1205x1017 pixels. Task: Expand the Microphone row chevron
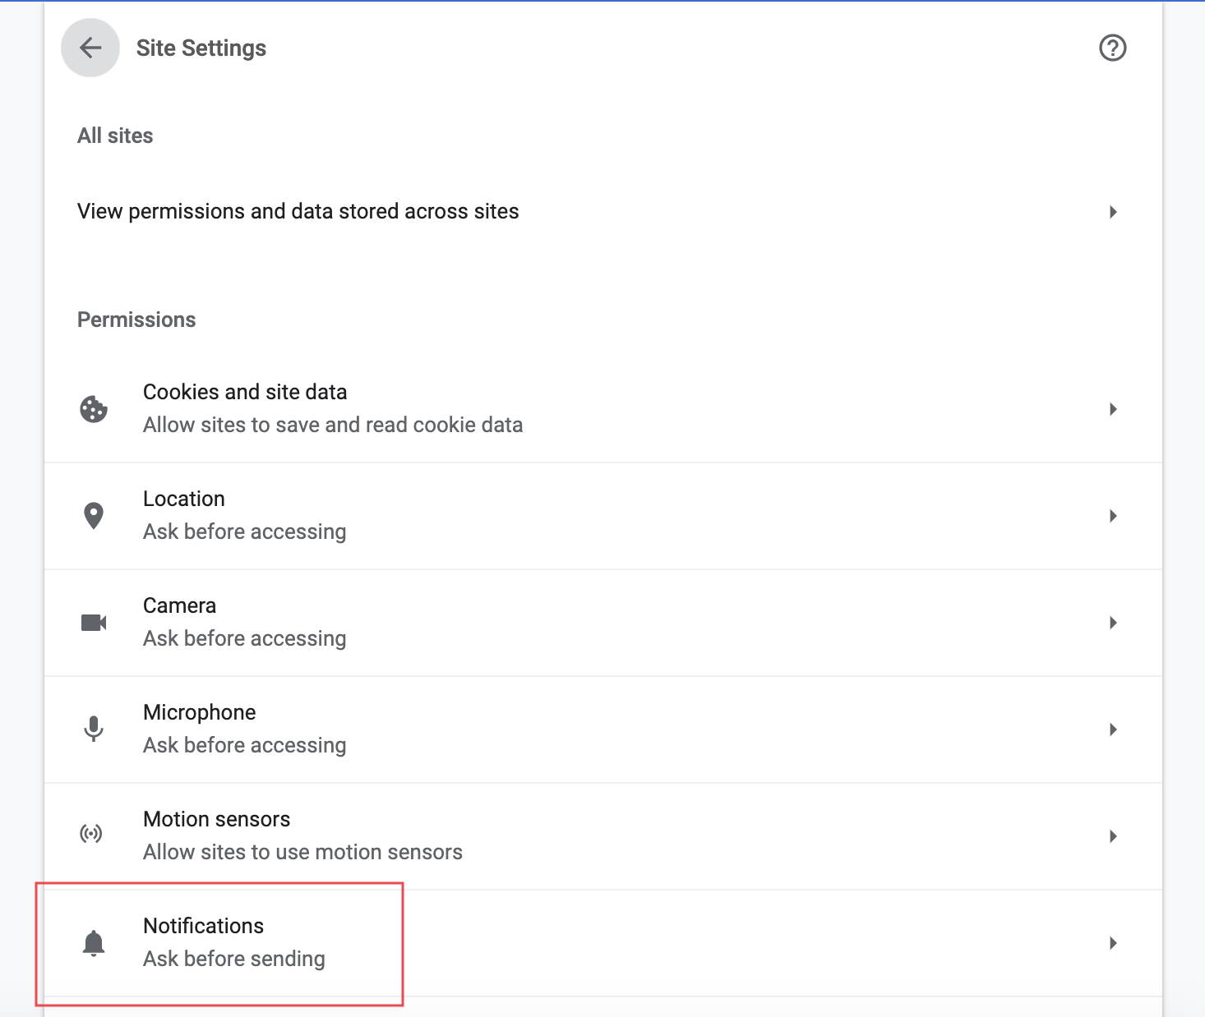(x=1113, y=729)
